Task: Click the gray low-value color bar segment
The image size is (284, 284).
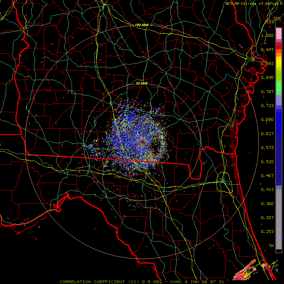Action: (279, 219)
